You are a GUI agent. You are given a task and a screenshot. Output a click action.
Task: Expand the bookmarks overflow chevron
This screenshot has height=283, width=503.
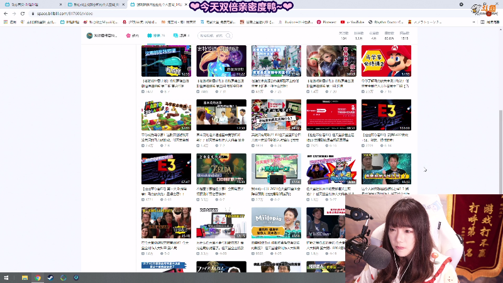[474, 22]
